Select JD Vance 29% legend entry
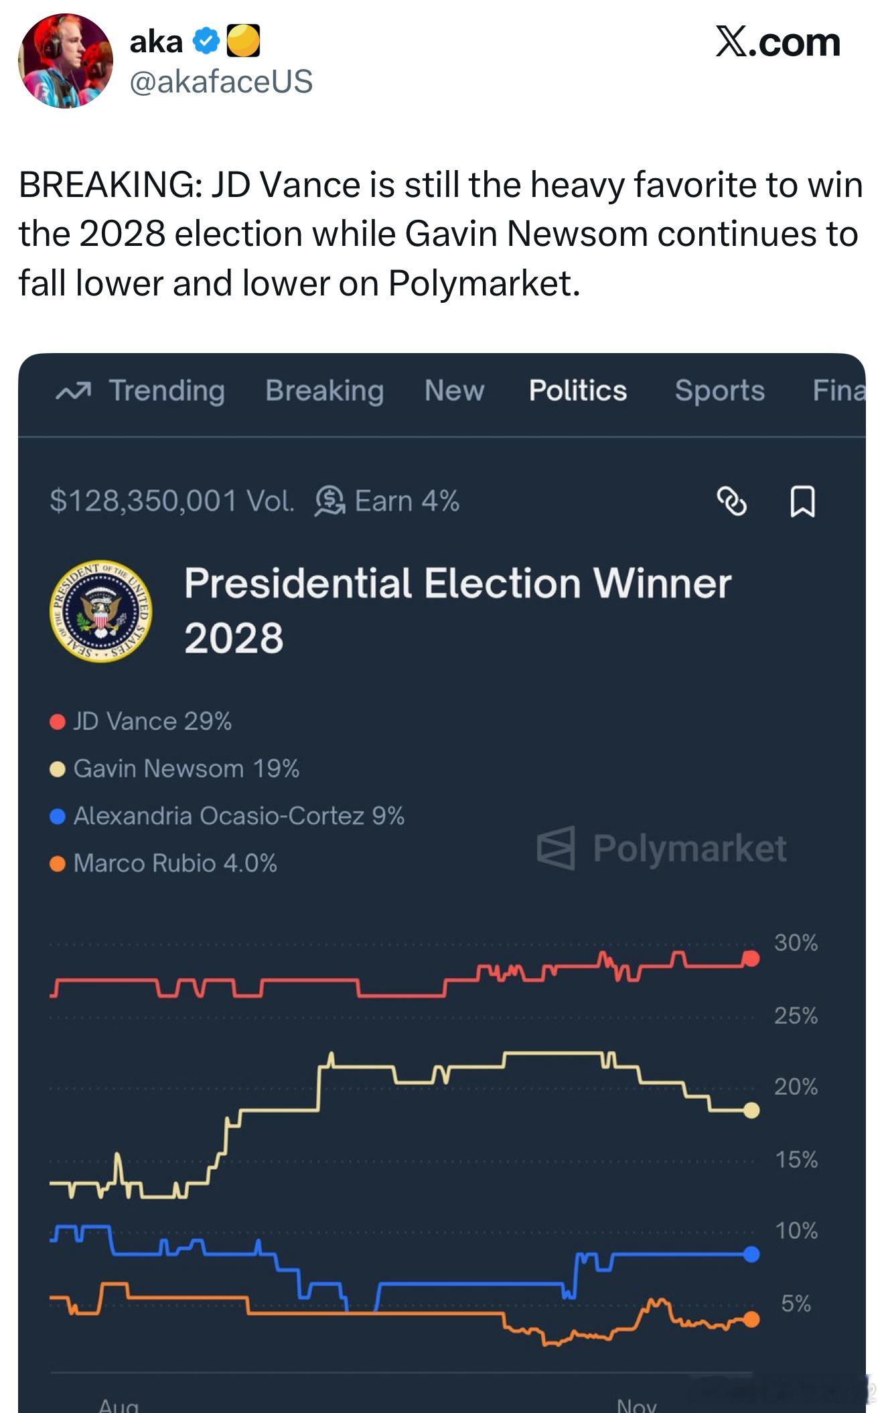This screenshot has width=884, height=1413. pos(151,722)
